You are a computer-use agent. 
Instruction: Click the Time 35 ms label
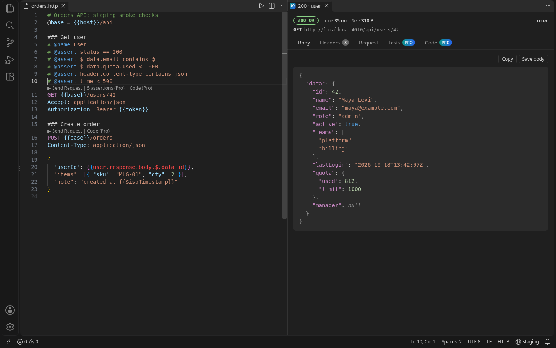tap(335, 21)
